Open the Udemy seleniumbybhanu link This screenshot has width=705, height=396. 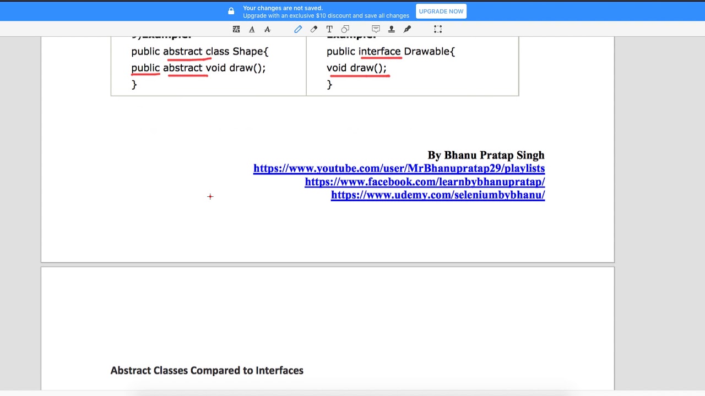pos(438,195)
